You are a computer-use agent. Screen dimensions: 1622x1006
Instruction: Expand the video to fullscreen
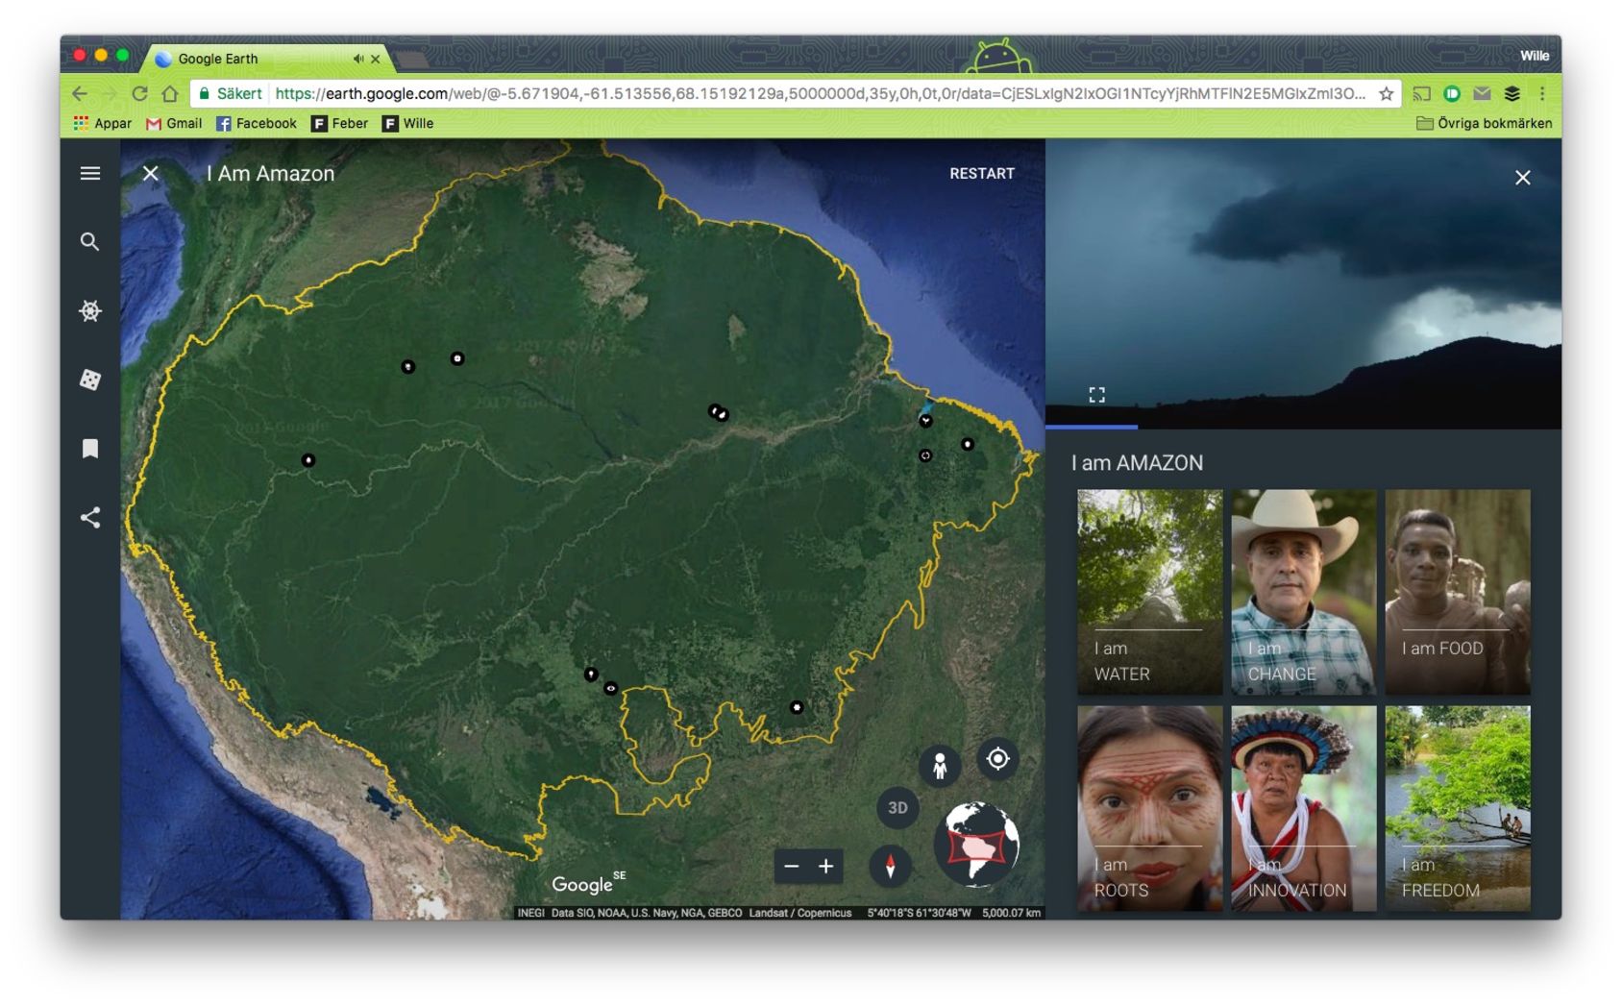(1097, 395)
